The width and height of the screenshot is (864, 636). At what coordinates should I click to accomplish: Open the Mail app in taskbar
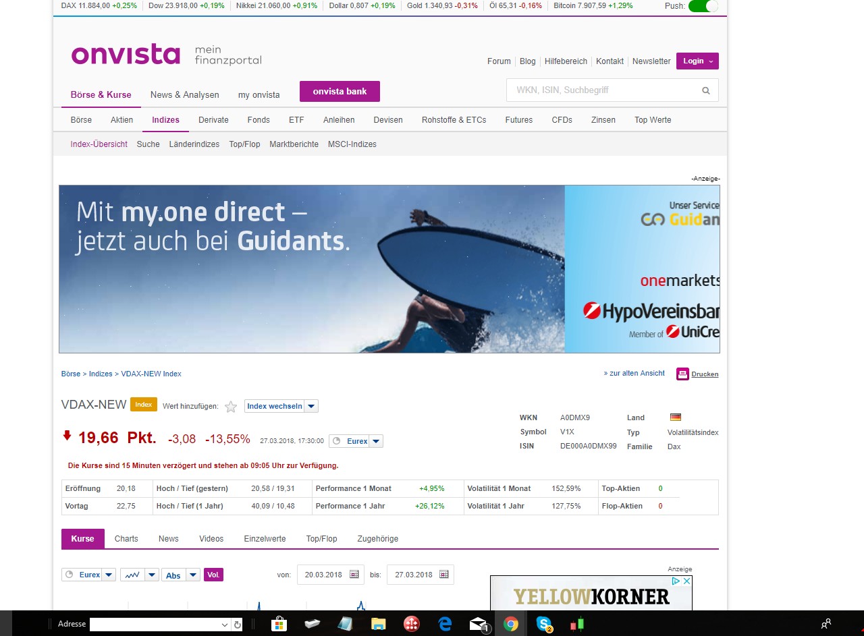point(479,625)
